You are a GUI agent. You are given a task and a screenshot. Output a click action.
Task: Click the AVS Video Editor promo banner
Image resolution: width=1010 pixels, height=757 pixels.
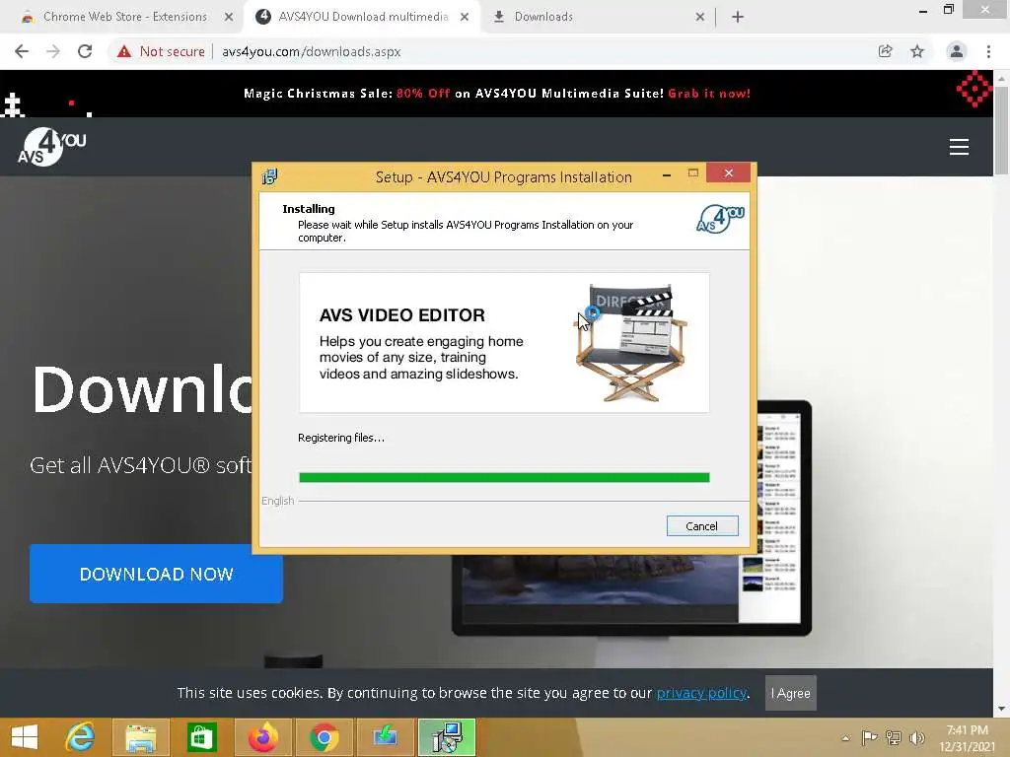pyautogui.click(x=504, y=342)
